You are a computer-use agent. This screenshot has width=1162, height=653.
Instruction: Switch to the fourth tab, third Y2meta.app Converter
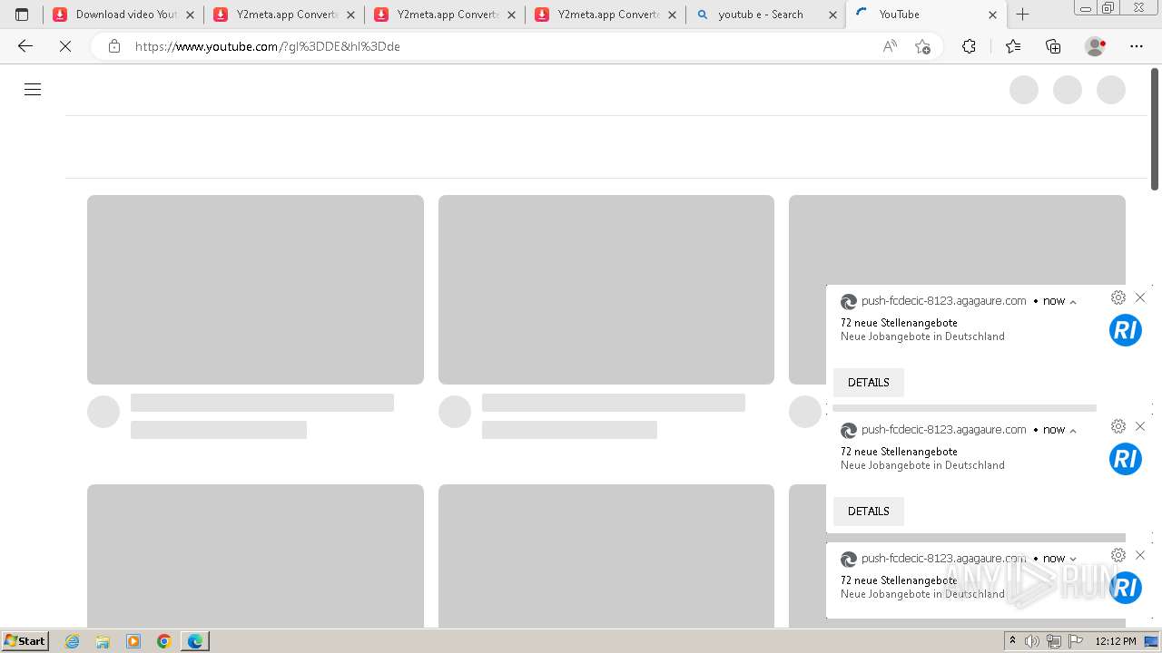605,15
